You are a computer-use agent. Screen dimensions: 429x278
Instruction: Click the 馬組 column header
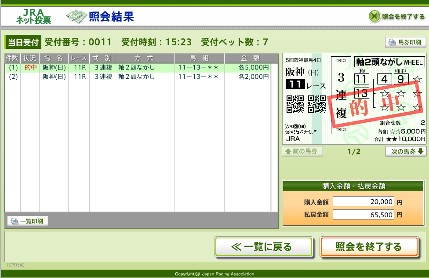point(200,58)
